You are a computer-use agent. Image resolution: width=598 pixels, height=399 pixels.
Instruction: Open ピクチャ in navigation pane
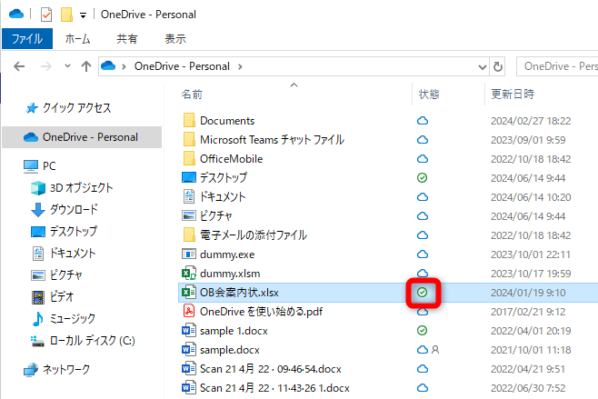[x=65, y=274]
